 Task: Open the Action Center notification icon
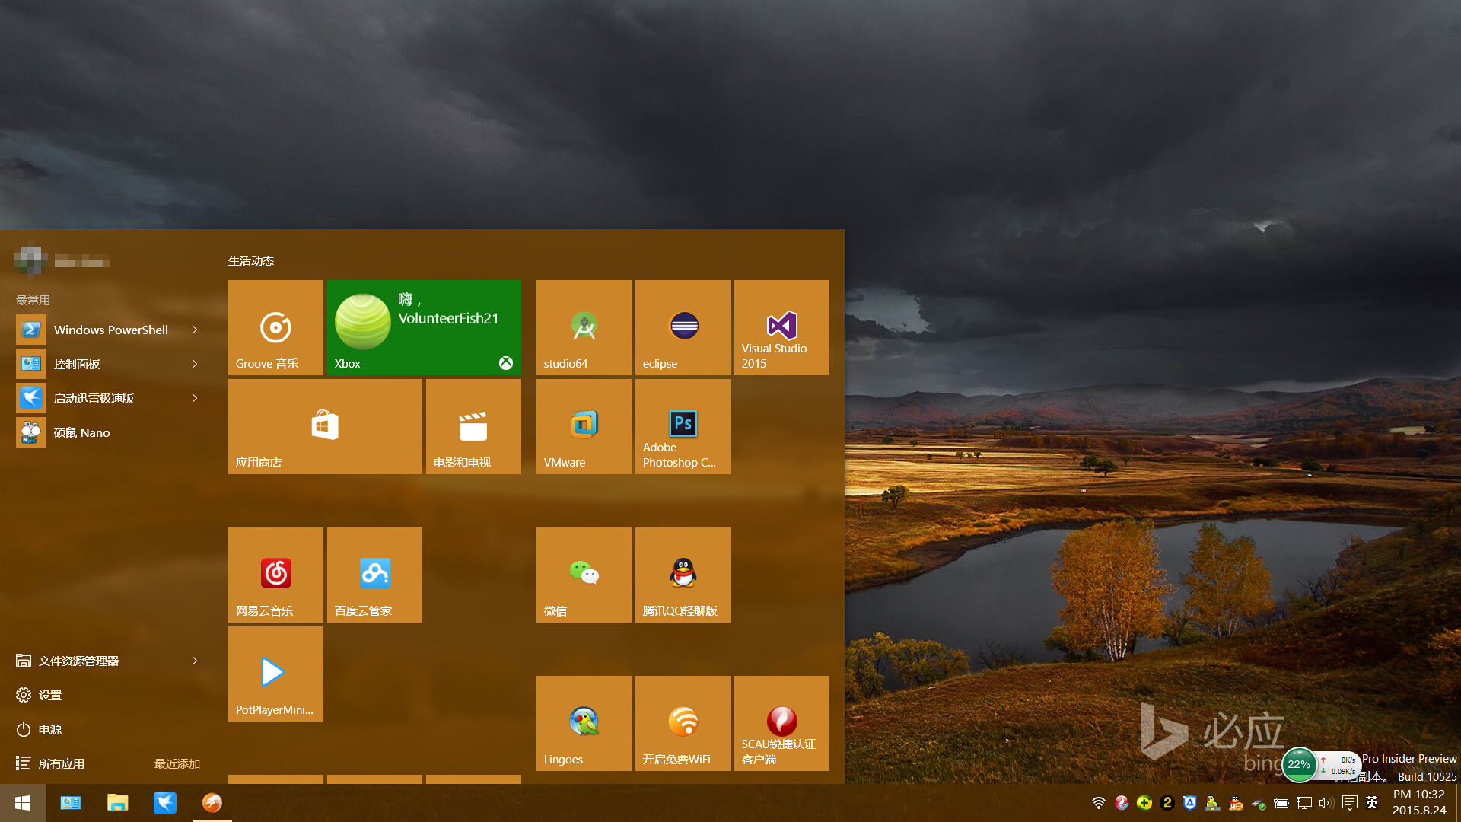[1350, 803]
